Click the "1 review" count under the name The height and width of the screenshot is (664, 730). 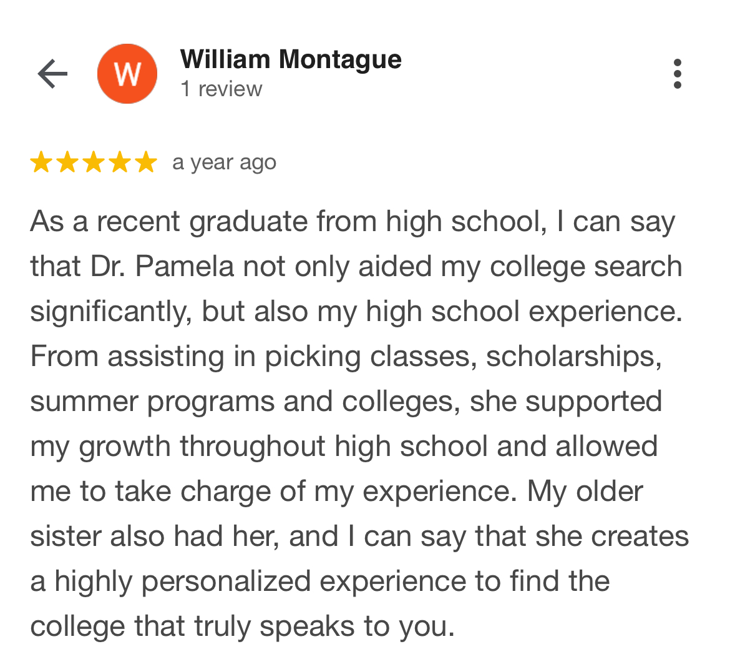[x=221, y=89]
